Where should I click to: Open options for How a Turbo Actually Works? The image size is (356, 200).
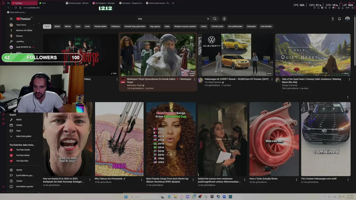pyautogui.click(x=296, y=180)
